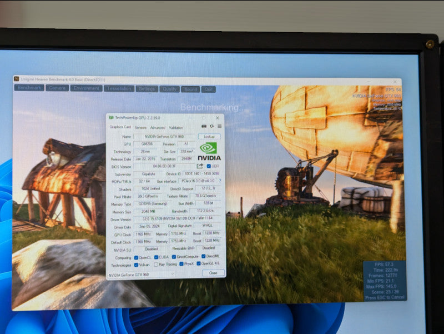Click the Technology field 28 nm

point(145,152)
